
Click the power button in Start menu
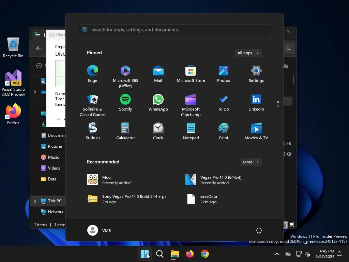(259, 230)
